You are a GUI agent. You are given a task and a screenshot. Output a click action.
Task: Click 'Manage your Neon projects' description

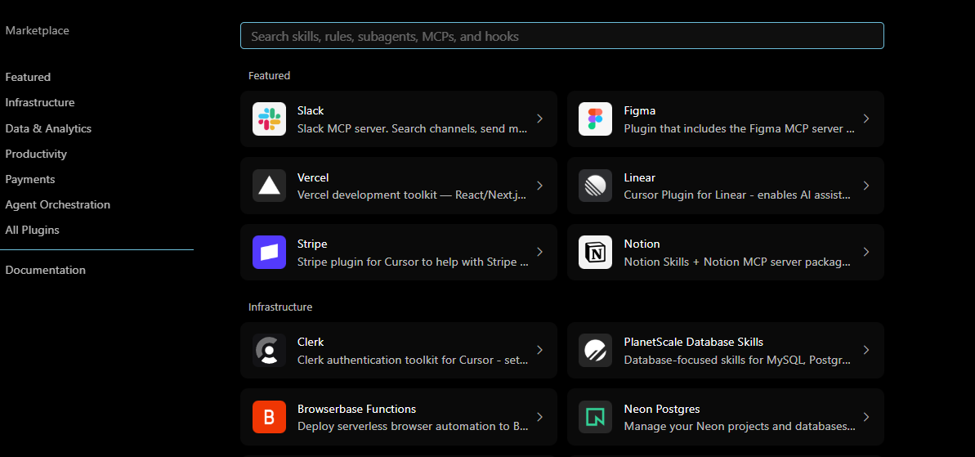click(x=740, y=427)
